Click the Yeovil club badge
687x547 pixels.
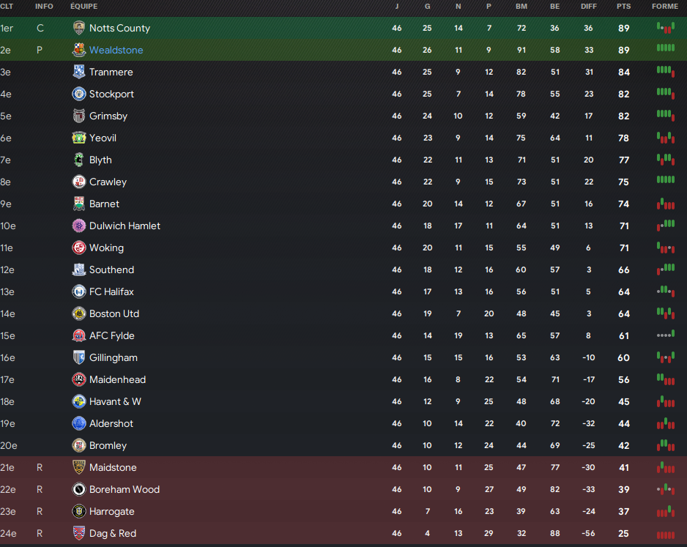click(79, 138)
